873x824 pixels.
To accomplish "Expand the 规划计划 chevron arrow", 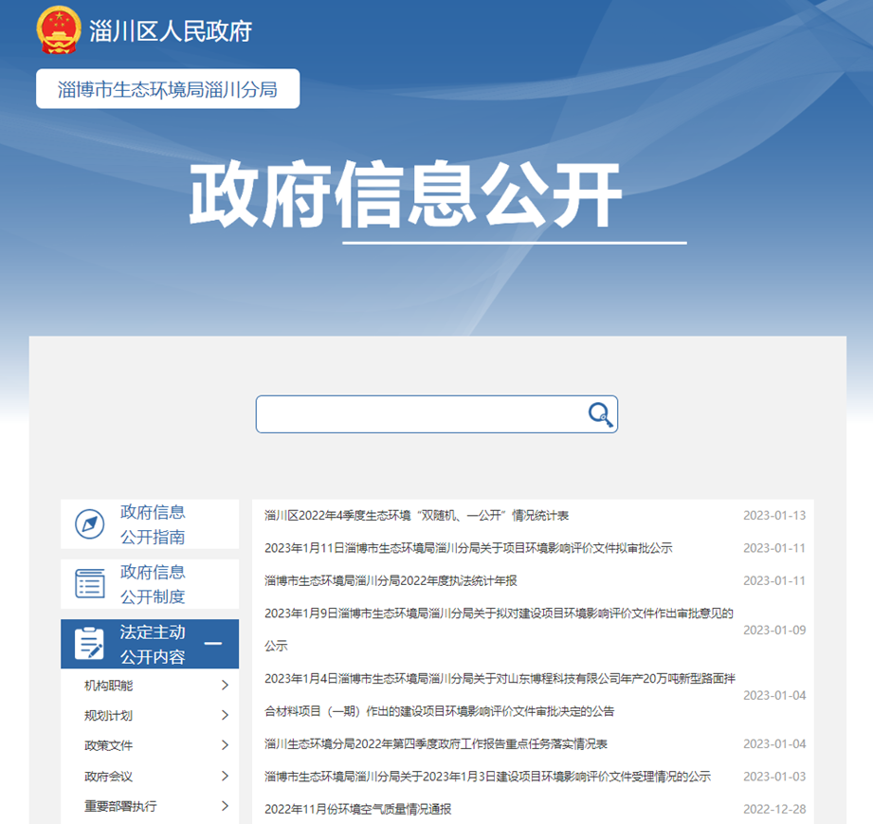I will coord(225,716).
